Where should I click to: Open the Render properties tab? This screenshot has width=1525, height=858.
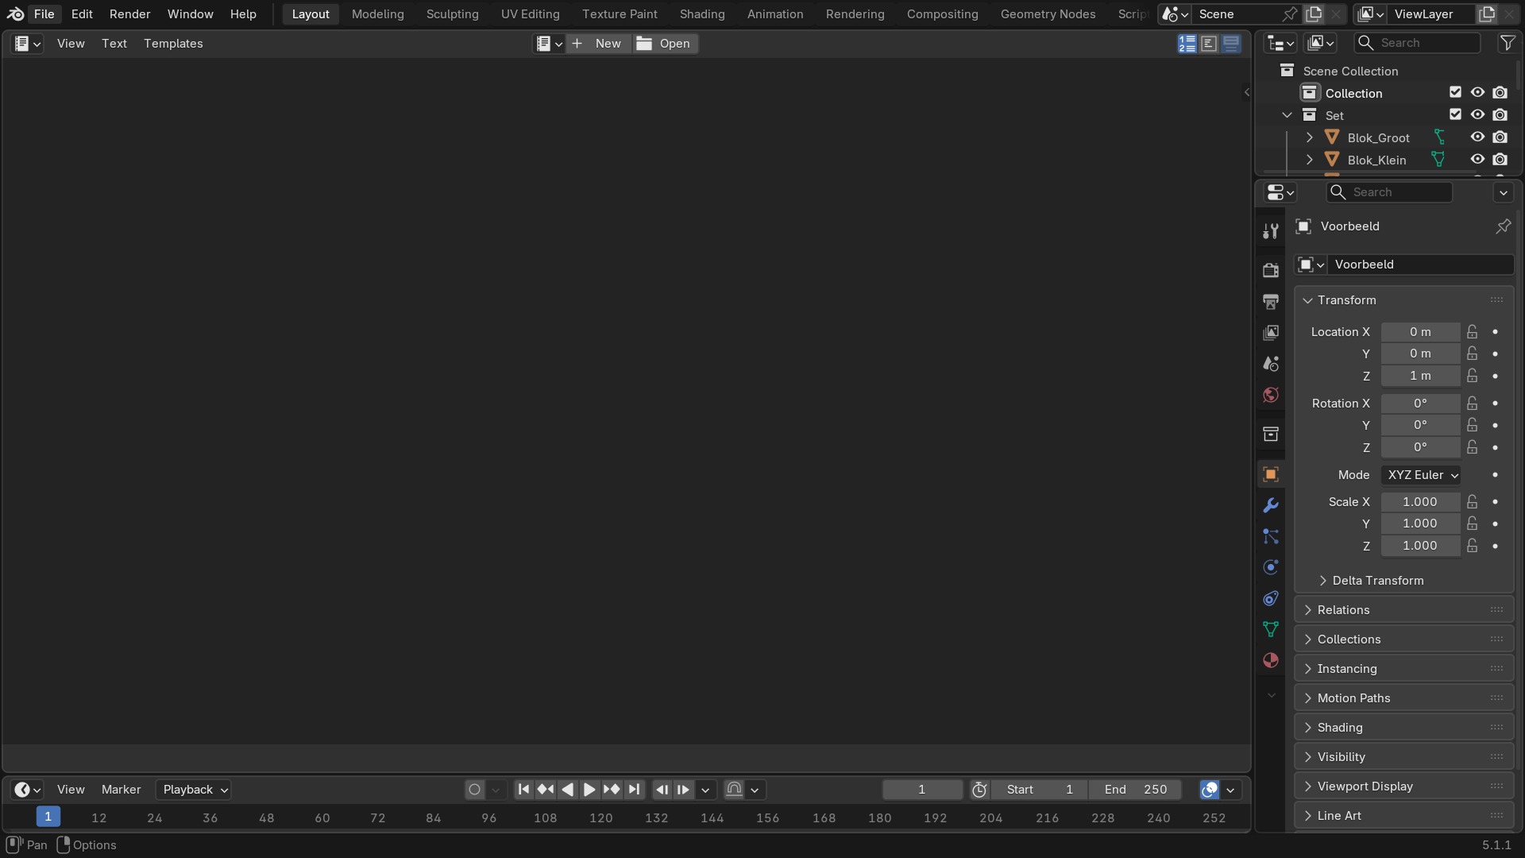(x=1271, y=270)
